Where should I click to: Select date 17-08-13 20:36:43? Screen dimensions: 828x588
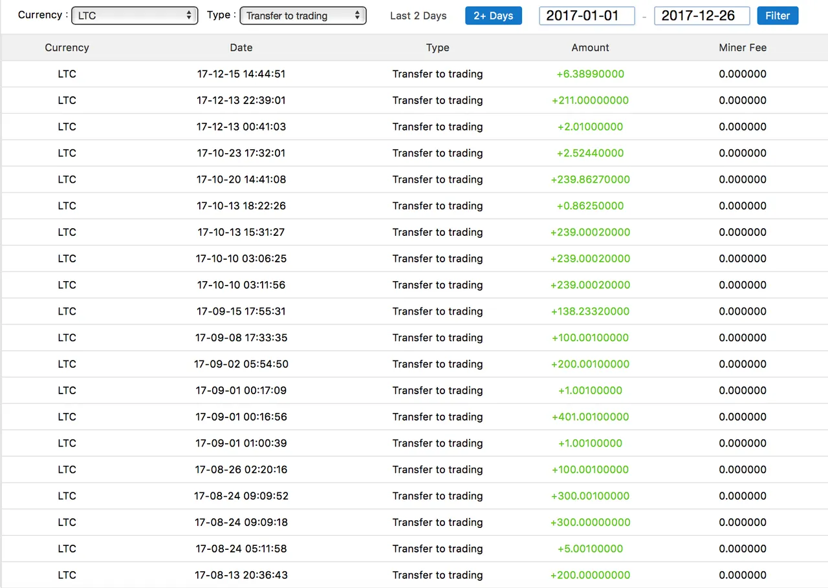pos(241,576)
